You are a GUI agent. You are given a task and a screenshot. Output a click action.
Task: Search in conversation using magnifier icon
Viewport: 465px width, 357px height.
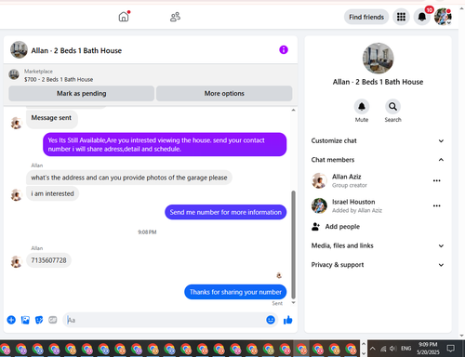[392, 107]
